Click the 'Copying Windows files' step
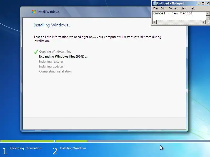This screenshot has height=157, width=210. 55,52
